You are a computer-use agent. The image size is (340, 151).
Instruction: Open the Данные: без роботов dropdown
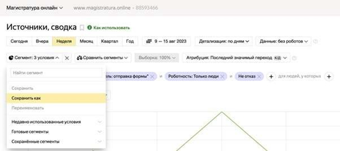283,41
